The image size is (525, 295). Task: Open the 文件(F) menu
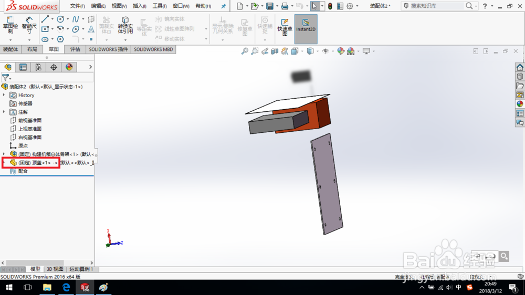pos(77,6)
